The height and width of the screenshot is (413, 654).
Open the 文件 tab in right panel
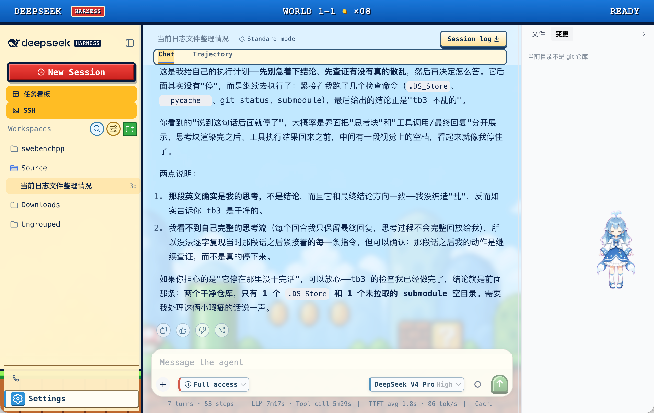[538, 34]
